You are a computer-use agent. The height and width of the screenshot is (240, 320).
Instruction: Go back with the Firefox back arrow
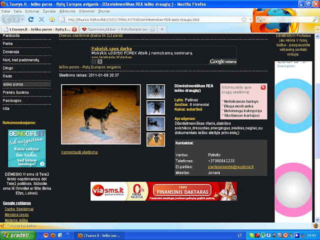pos(6,19)
